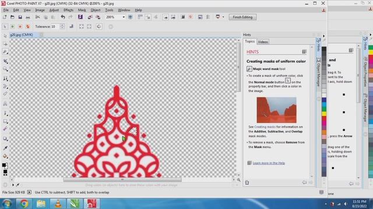373x209 pixels.
Task: Open the Rectangle tool flyout
Action: point(5,121)
